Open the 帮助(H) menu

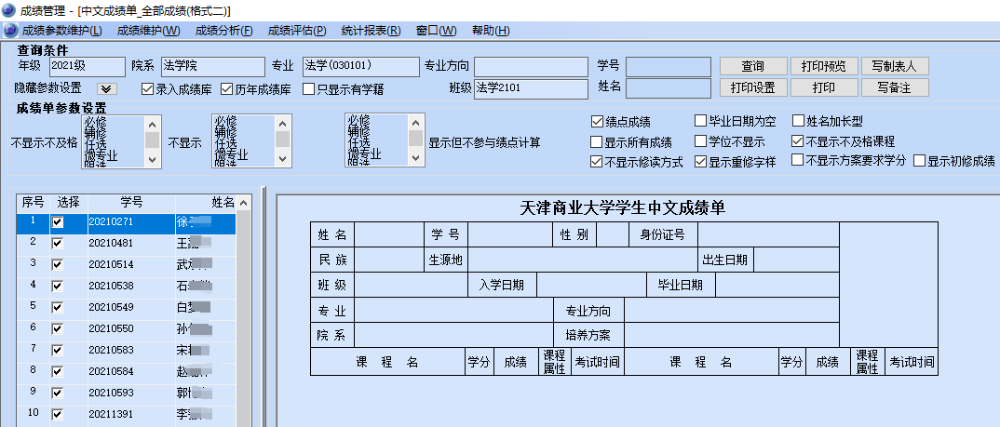click(x=491, y=31)
